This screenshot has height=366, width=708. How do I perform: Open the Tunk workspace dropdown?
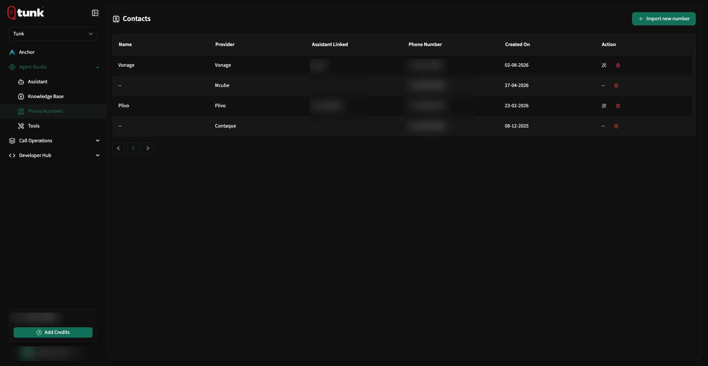pyautogui.click(x=53, y=34)
